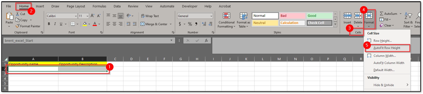Activate the Format Painter brush
The width and height of the screenshot is (423, 94).
tap(28, 26)
